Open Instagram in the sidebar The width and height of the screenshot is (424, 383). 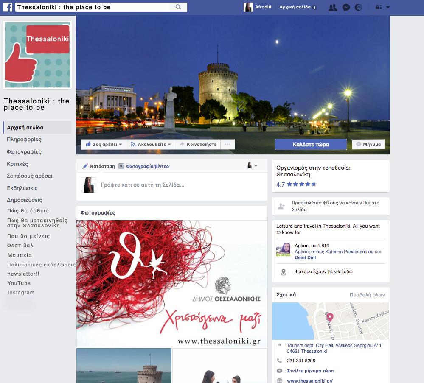[21, 293]
